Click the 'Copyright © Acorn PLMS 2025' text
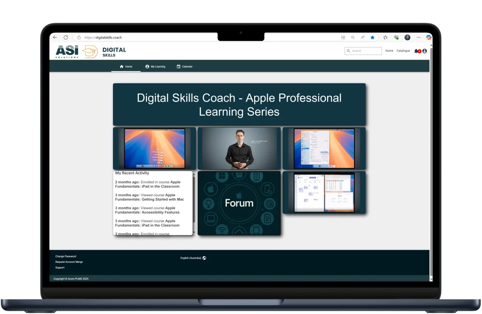The height and width of the screenshot is (314, 482). 71,279
